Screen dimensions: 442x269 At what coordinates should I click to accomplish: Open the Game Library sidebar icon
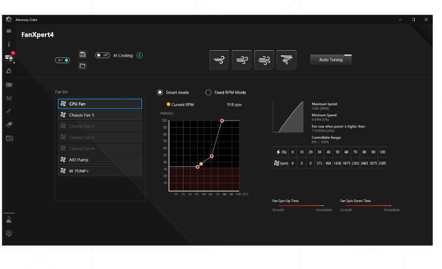click(x=9, y=85)
